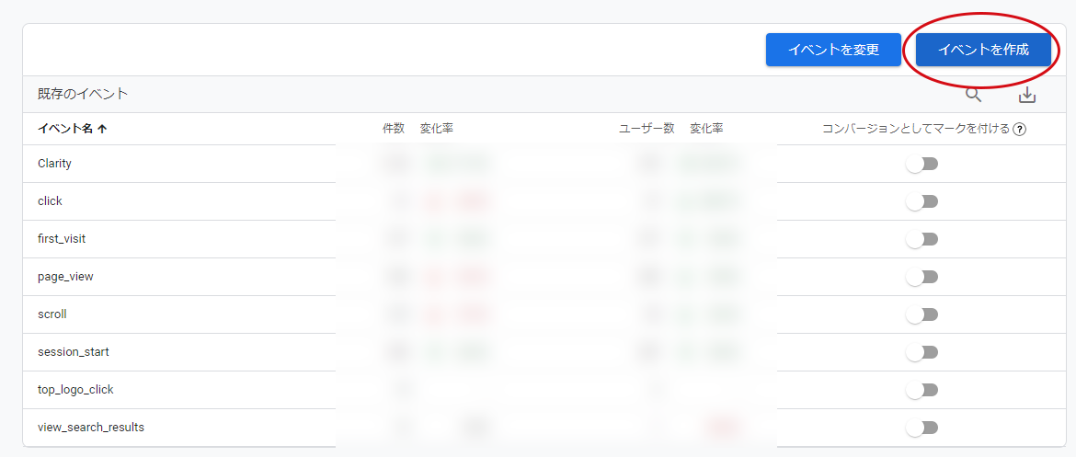
Task: Toggle conversion switch for Clarity event
Action: (x=921, y=164)
